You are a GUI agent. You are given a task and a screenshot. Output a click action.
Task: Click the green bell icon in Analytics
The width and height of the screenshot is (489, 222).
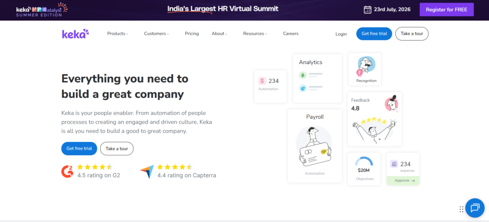pyautogui.click(x=302, y=75)
